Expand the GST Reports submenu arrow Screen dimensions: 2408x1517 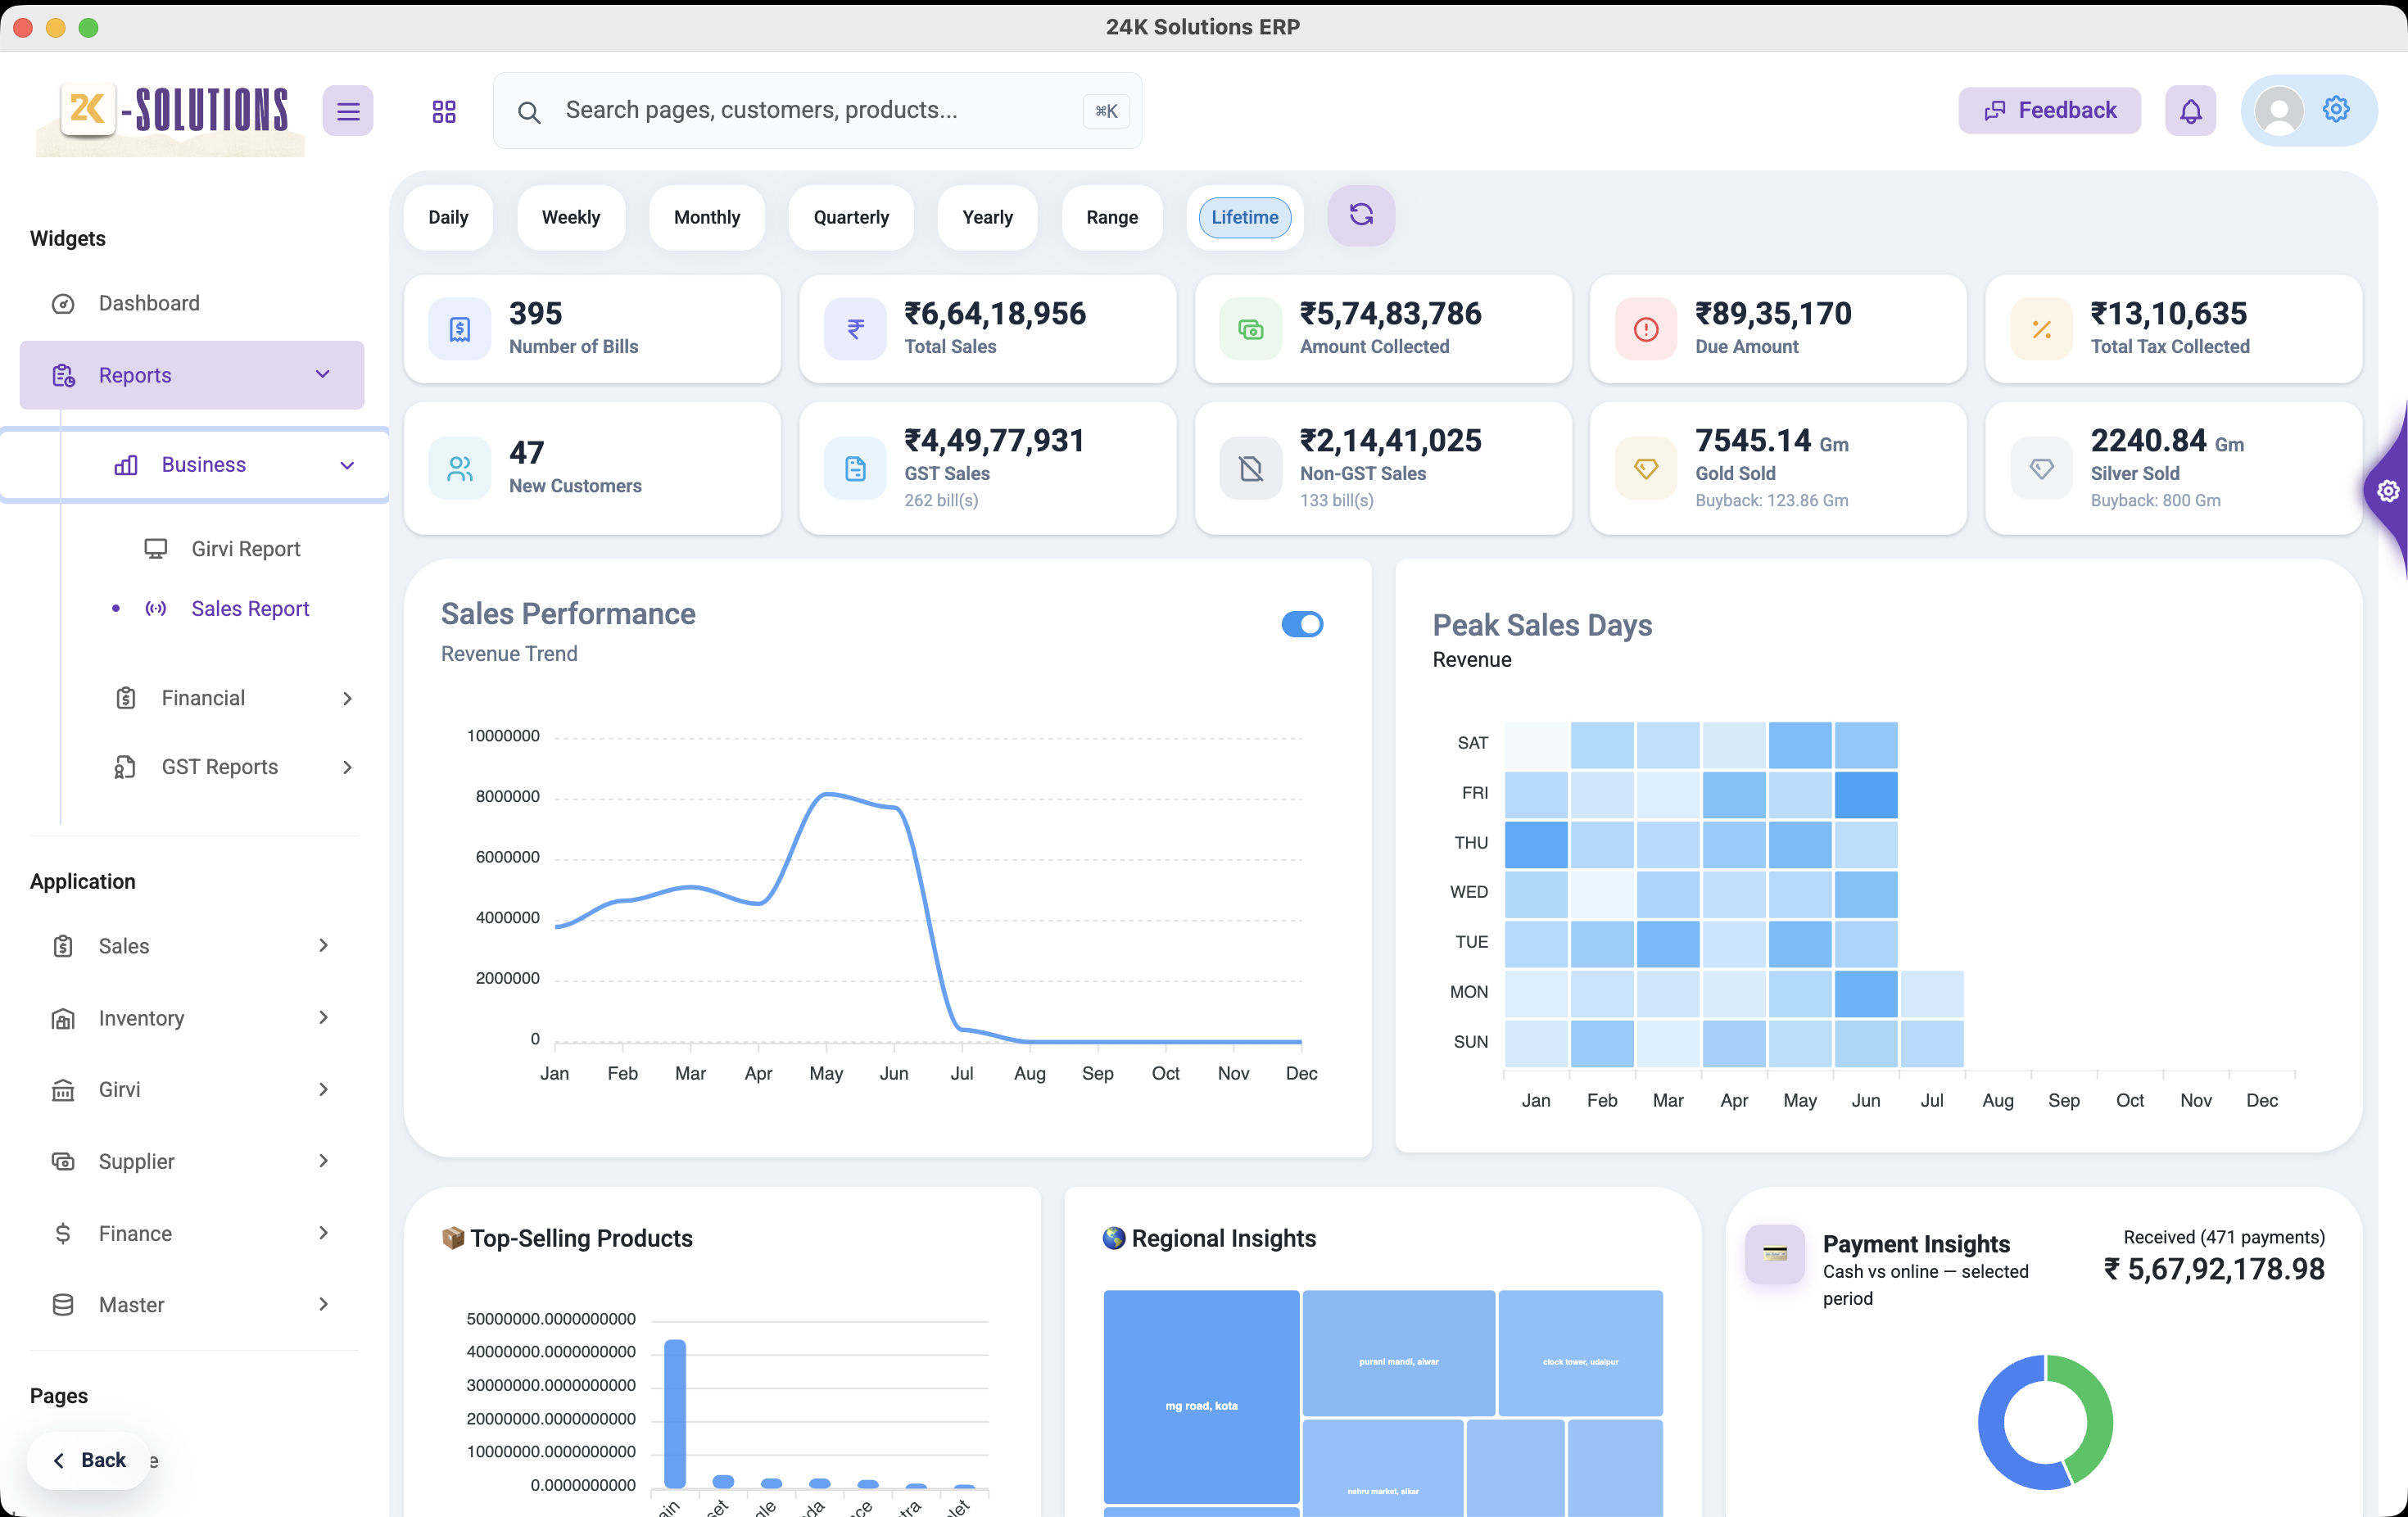click(347, 767)
